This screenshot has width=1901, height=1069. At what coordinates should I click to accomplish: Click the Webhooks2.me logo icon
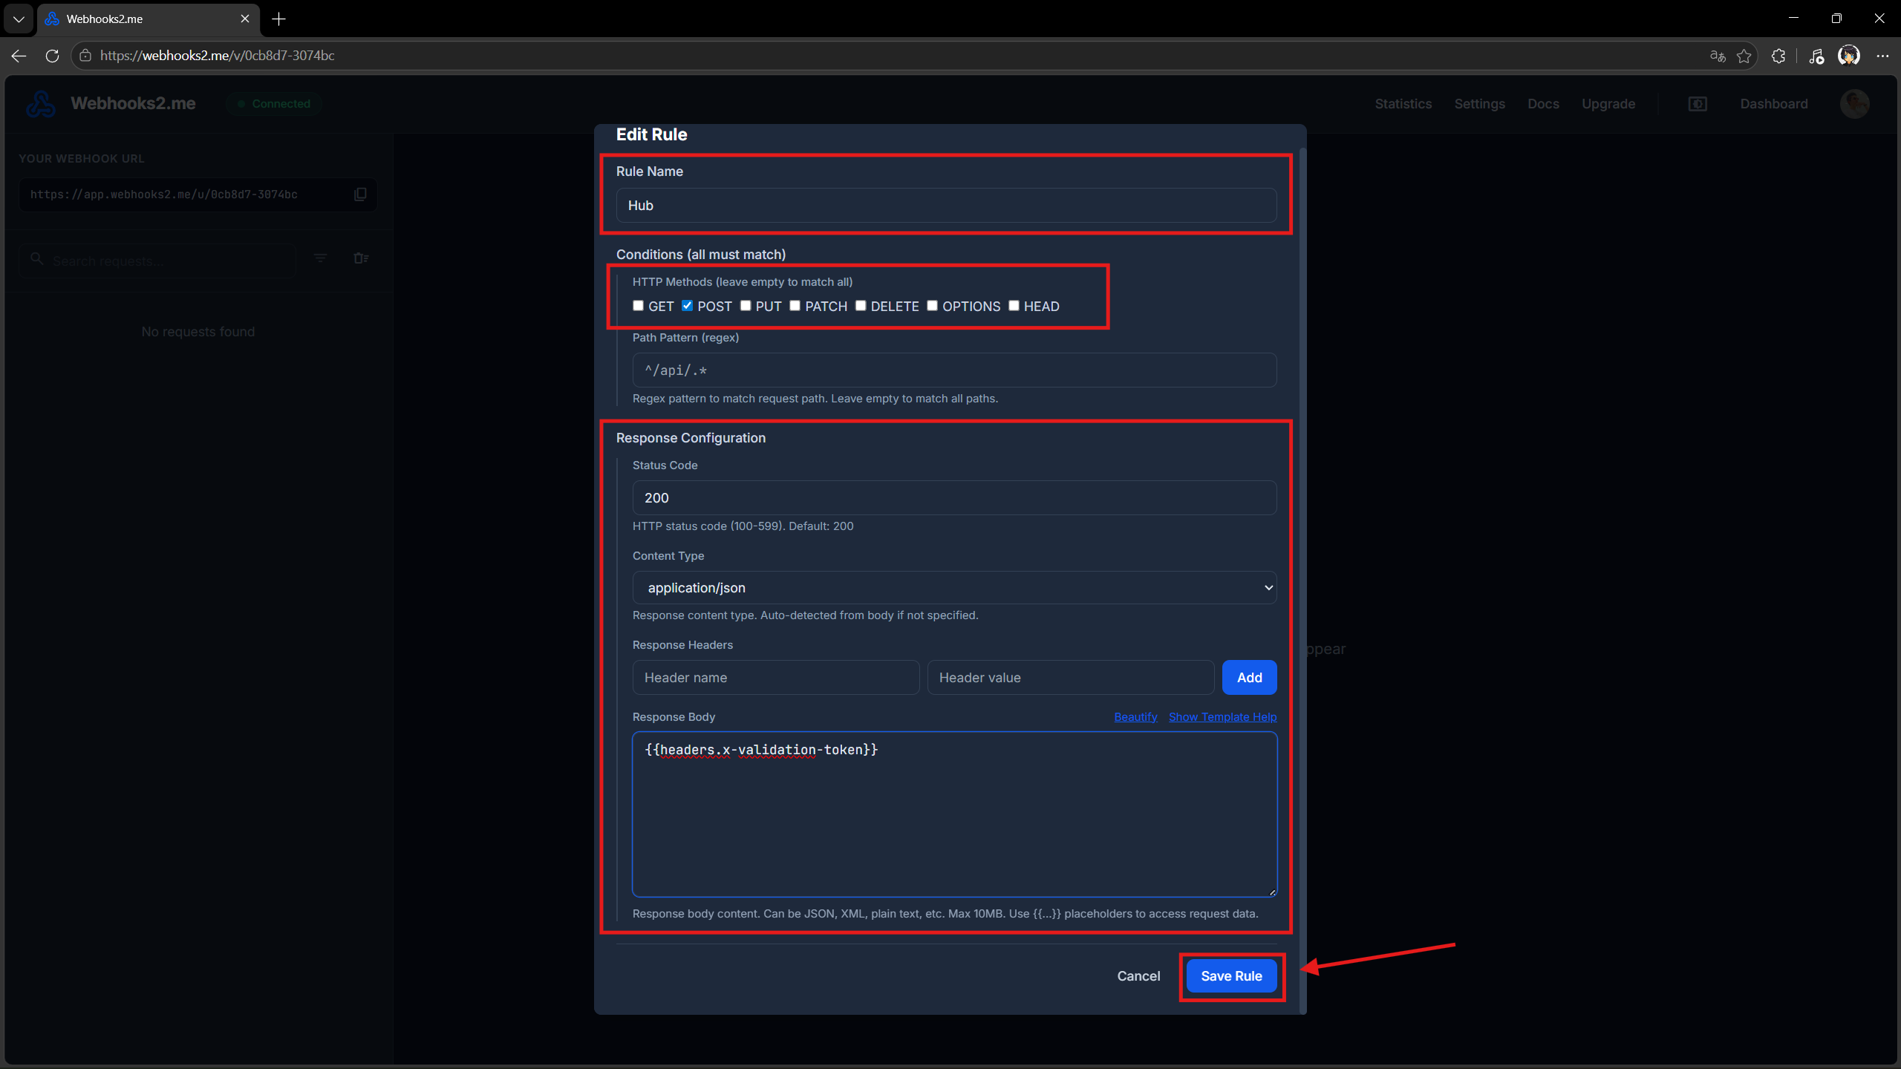click(x=41, y=104)
